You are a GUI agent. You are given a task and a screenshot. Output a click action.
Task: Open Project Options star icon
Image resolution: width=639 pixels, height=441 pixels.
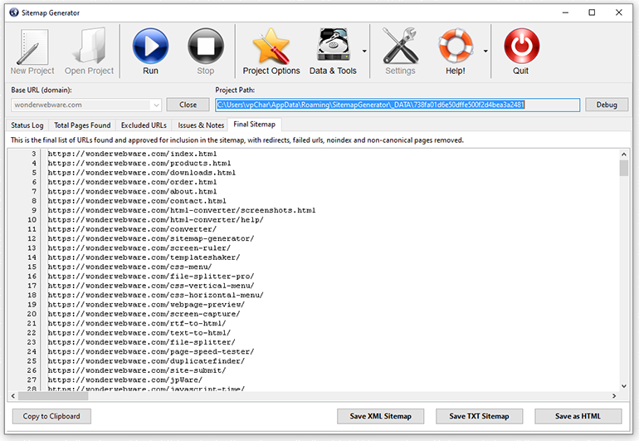[271, 47]
